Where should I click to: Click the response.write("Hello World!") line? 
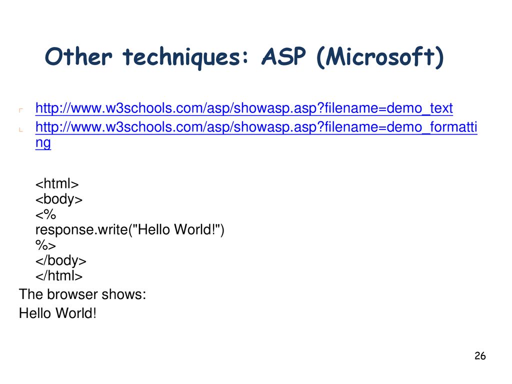129,230
